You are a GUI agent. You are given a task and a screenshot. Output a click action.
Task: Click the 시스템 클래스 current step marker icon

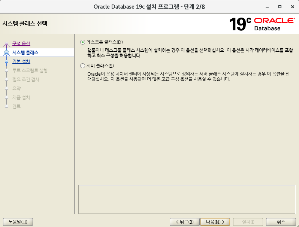[x=6, y=52]
